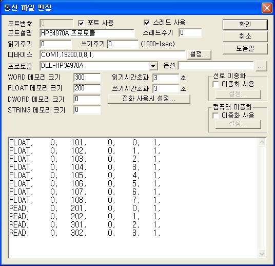Enable 이중화 사용 under 선로 이중화
The height and width of the screenshot is (266, 275).
[215, 84]
